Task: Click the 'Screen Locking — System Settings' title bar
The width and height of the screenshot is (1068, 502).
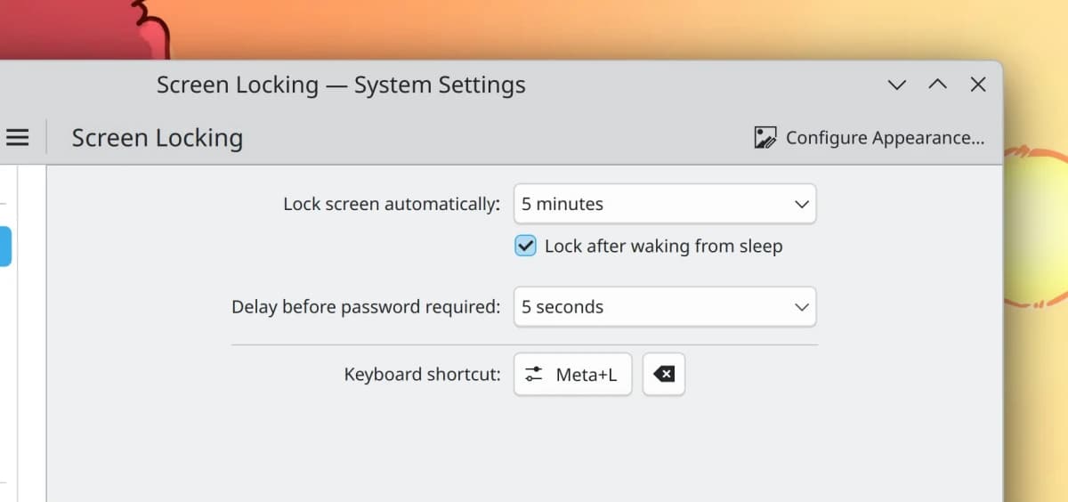Action: (341, 85)
